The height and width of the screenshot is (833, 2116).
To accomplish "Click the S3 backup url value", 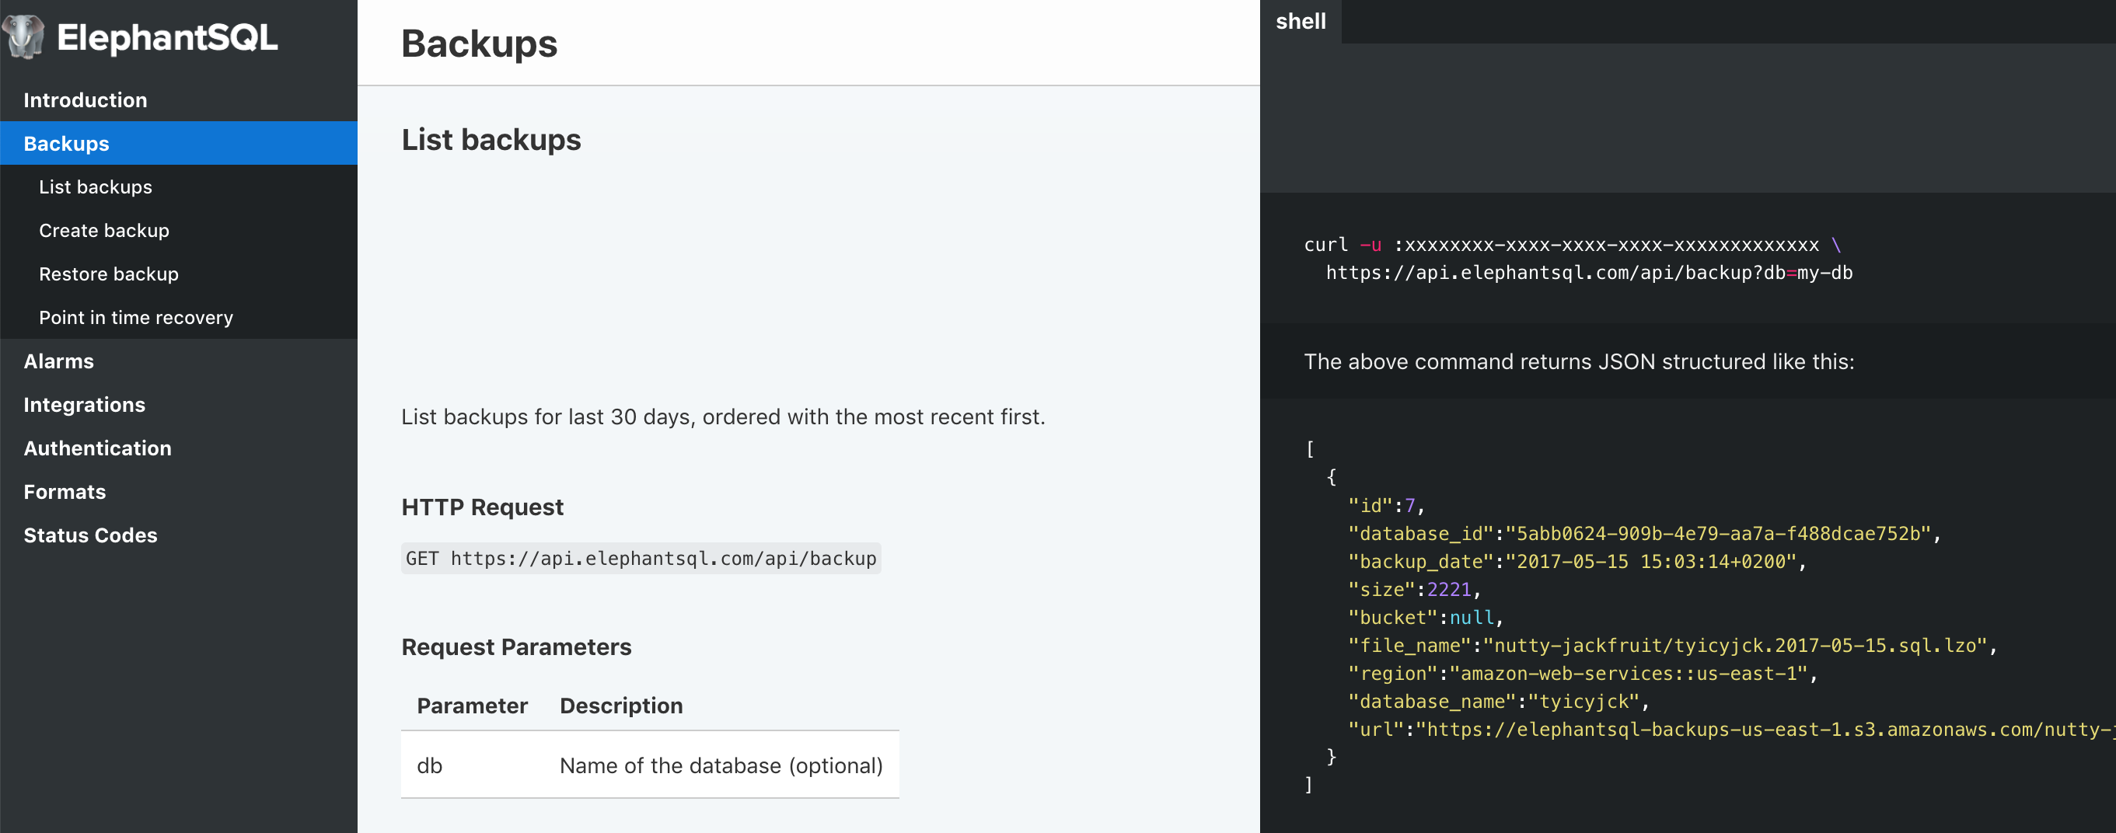I will (1766, 730).
